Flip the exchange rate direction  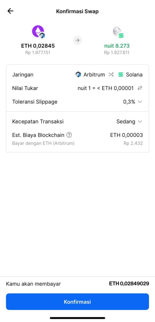pyautogui.click(x=140, y=88)
